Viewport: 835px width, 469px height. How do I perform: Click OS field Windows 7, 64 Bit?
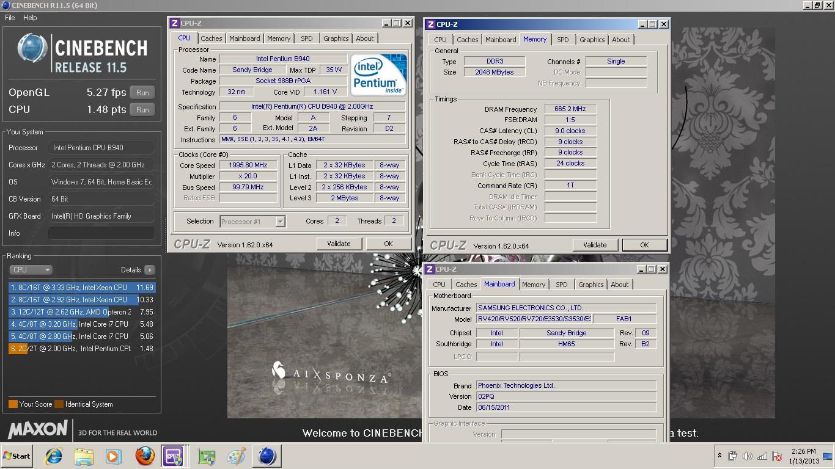click(101, 182)
